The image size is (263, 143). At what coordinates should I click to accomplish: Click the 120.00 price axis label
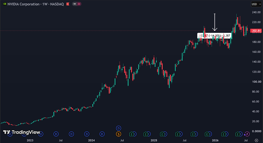(x=256, y=72)
